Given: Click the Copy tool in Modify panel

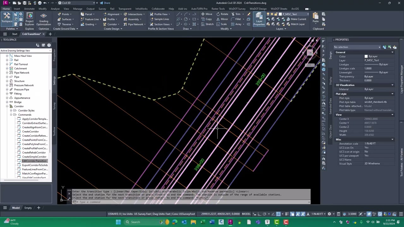Looking at the screenshot, I should [x=206, y=19].
